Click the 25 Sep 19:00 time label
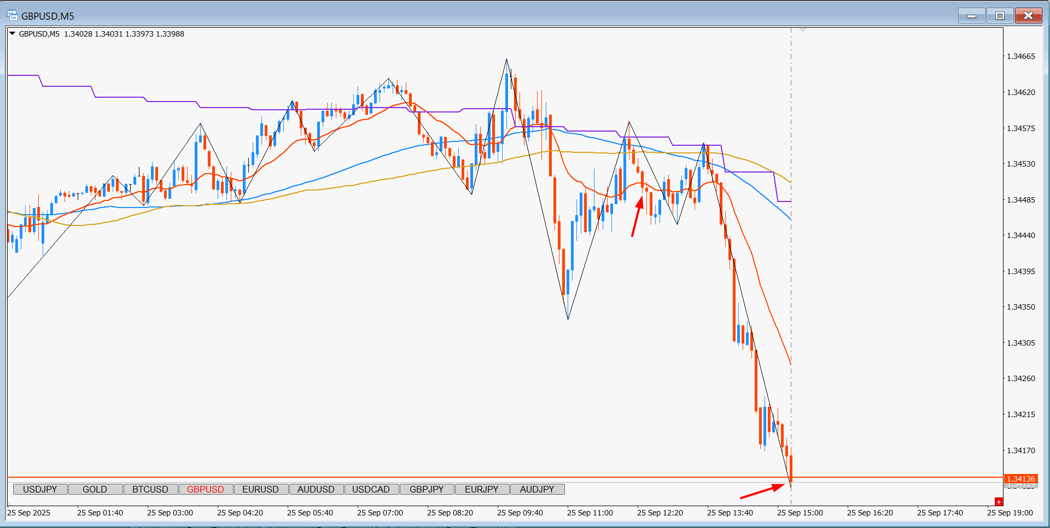This screenshot has width=1050, height=528. point(1010,513)
